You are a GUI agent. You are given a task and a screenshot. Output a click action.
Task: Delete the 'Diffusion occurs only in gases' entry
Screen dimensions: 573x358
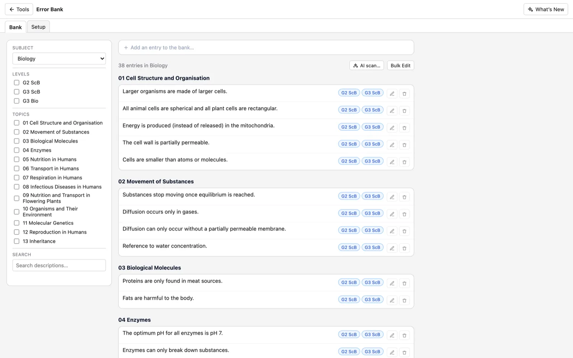[x=404, y=214]
